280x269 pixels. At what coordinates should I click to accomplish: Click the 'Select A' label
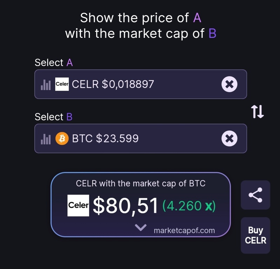[54, 63]
